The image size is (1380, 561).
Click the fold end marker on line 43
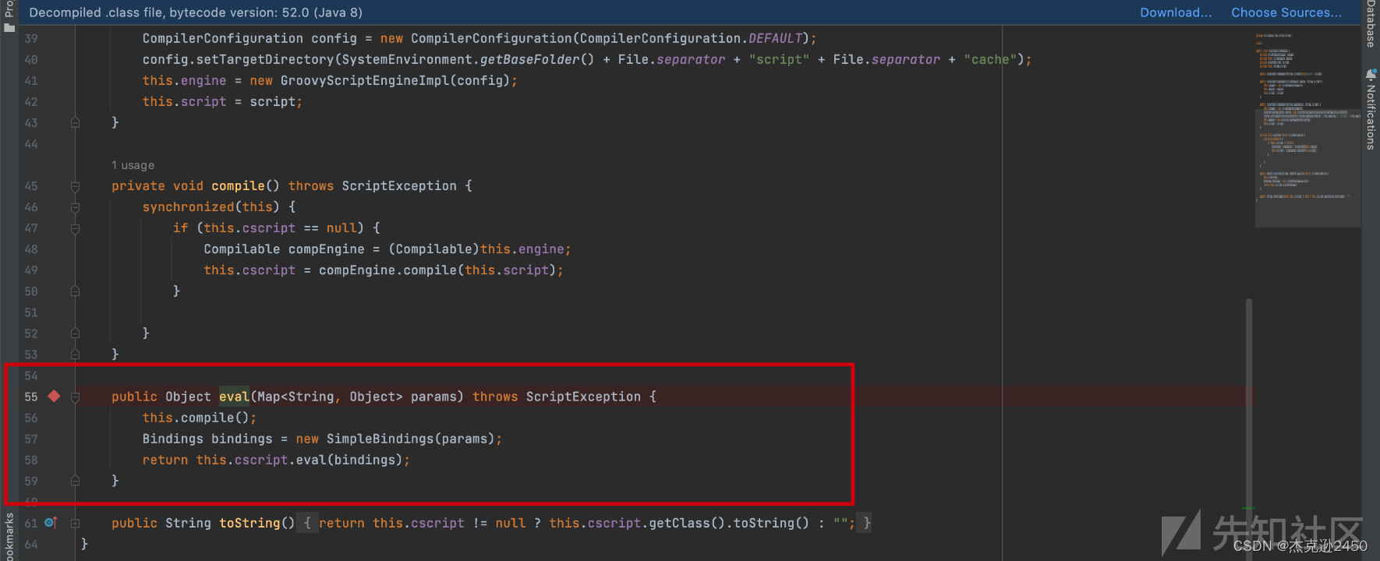coord(75,122)
